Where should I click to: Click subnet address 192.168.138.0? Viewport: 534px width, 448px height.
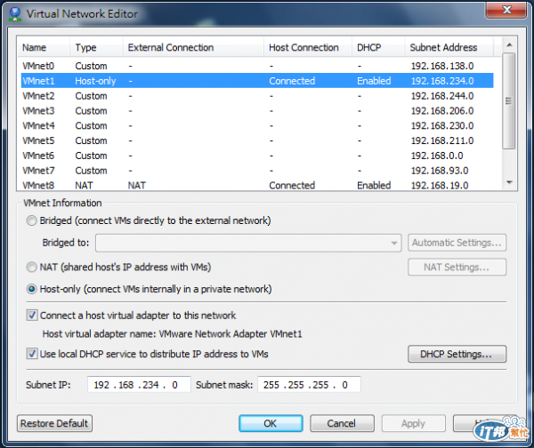coord(442,66)
